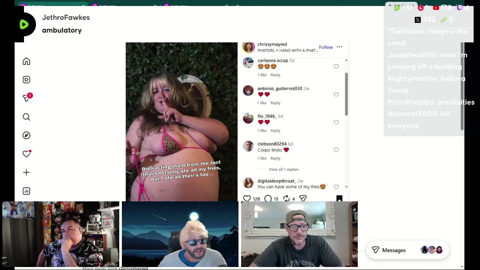Screen dimensions: 480x270
Task: Open the Explore compass icon
Action: [x=26, y=135]
